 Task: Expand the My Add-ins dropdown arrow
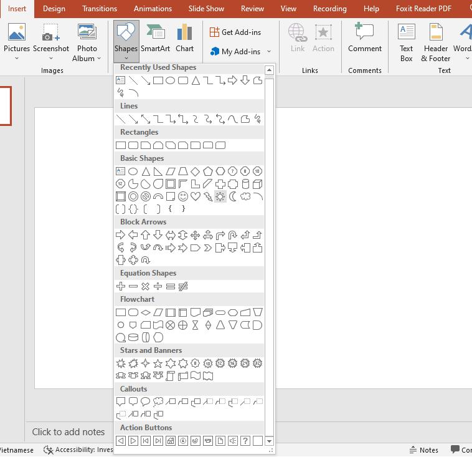pyautogui.click(x=269, y=52)
